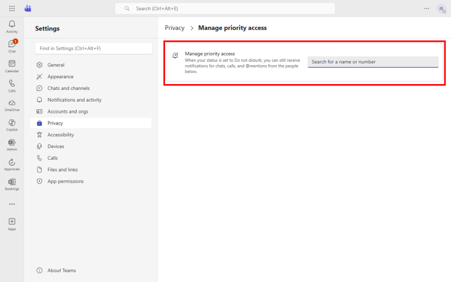
Task: Open the Calendar app icon
Action: point(12,66)
